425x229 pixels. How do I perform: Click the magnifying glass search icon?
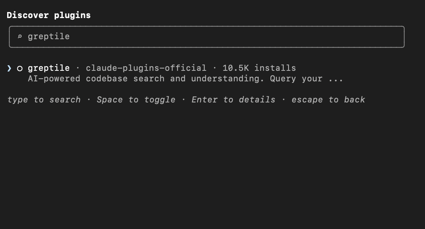coord(20,37)
